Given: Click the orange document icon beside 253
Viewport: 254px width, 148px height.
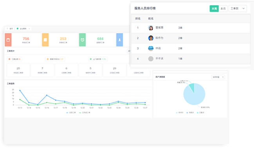Looking at the screenshot, I should click(45, 40).
